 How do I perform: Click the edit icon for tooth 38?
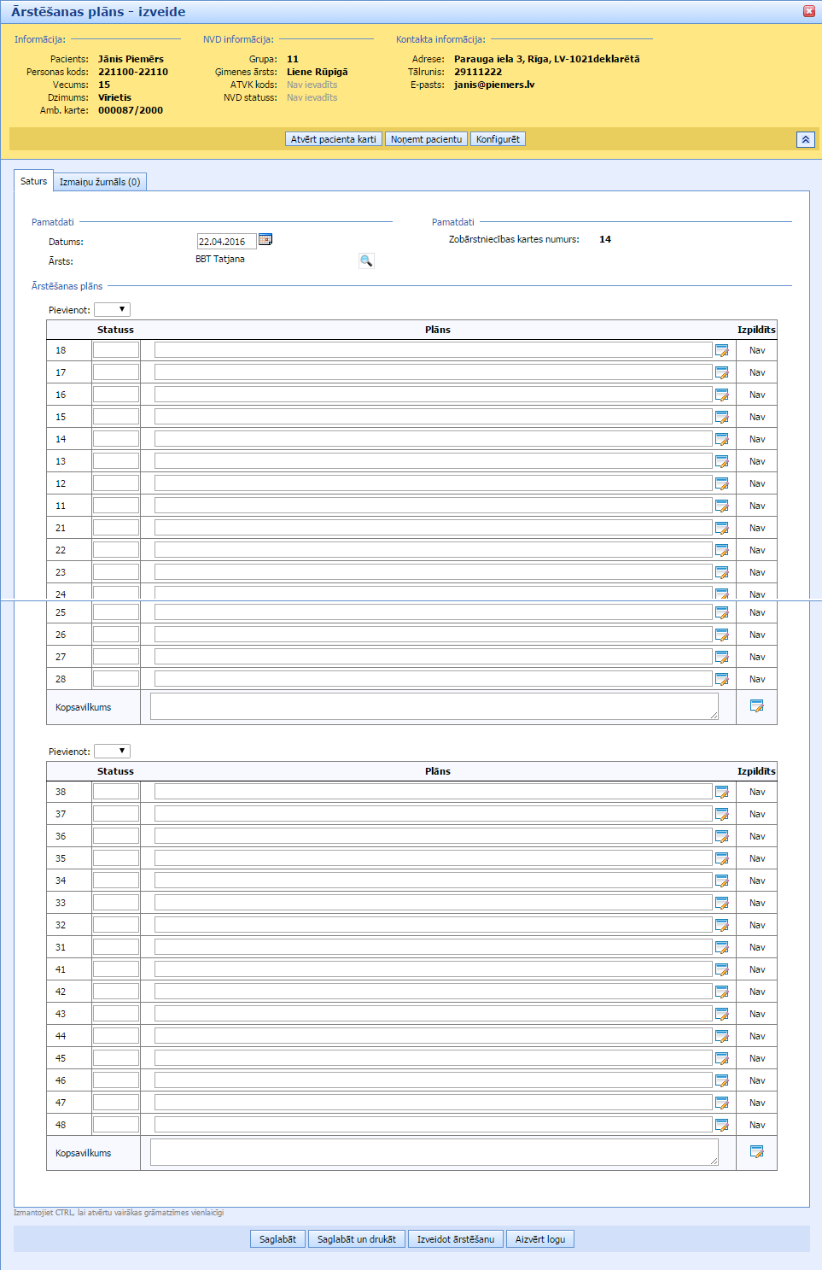point(721,792)
